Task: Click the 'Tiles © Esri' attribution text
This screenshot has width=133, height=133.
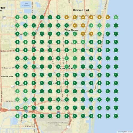Action: tap(128, 132)
